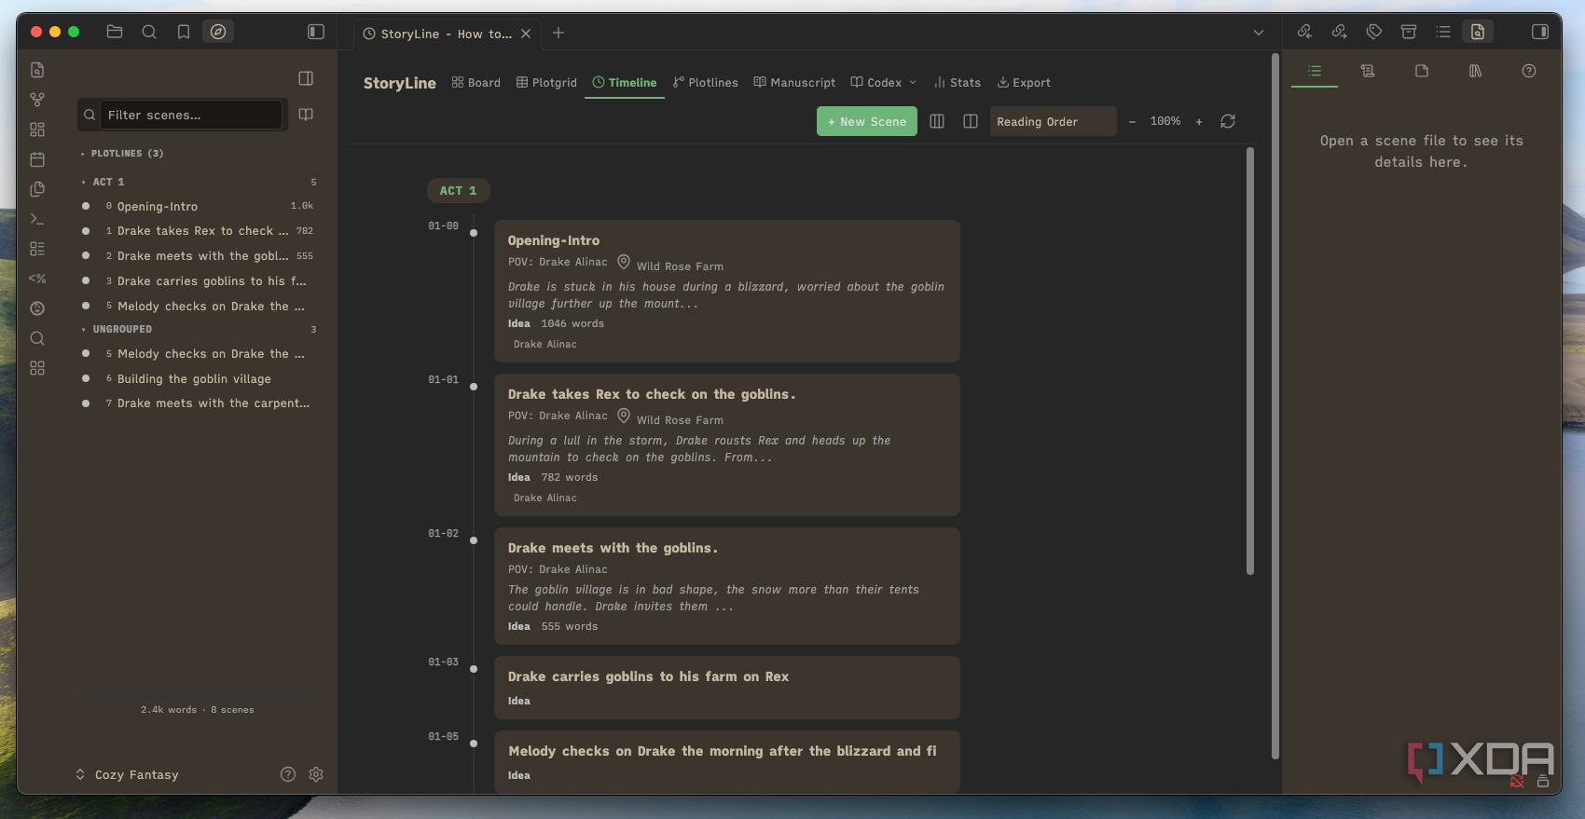1585x819 pixels.
Task: Open the graph view from the left ribbon
Action: [x=37, y=100]
